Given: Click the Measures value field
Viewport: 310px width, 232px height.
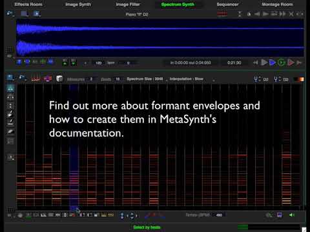Looking at the screenshot, I should 91,79.
